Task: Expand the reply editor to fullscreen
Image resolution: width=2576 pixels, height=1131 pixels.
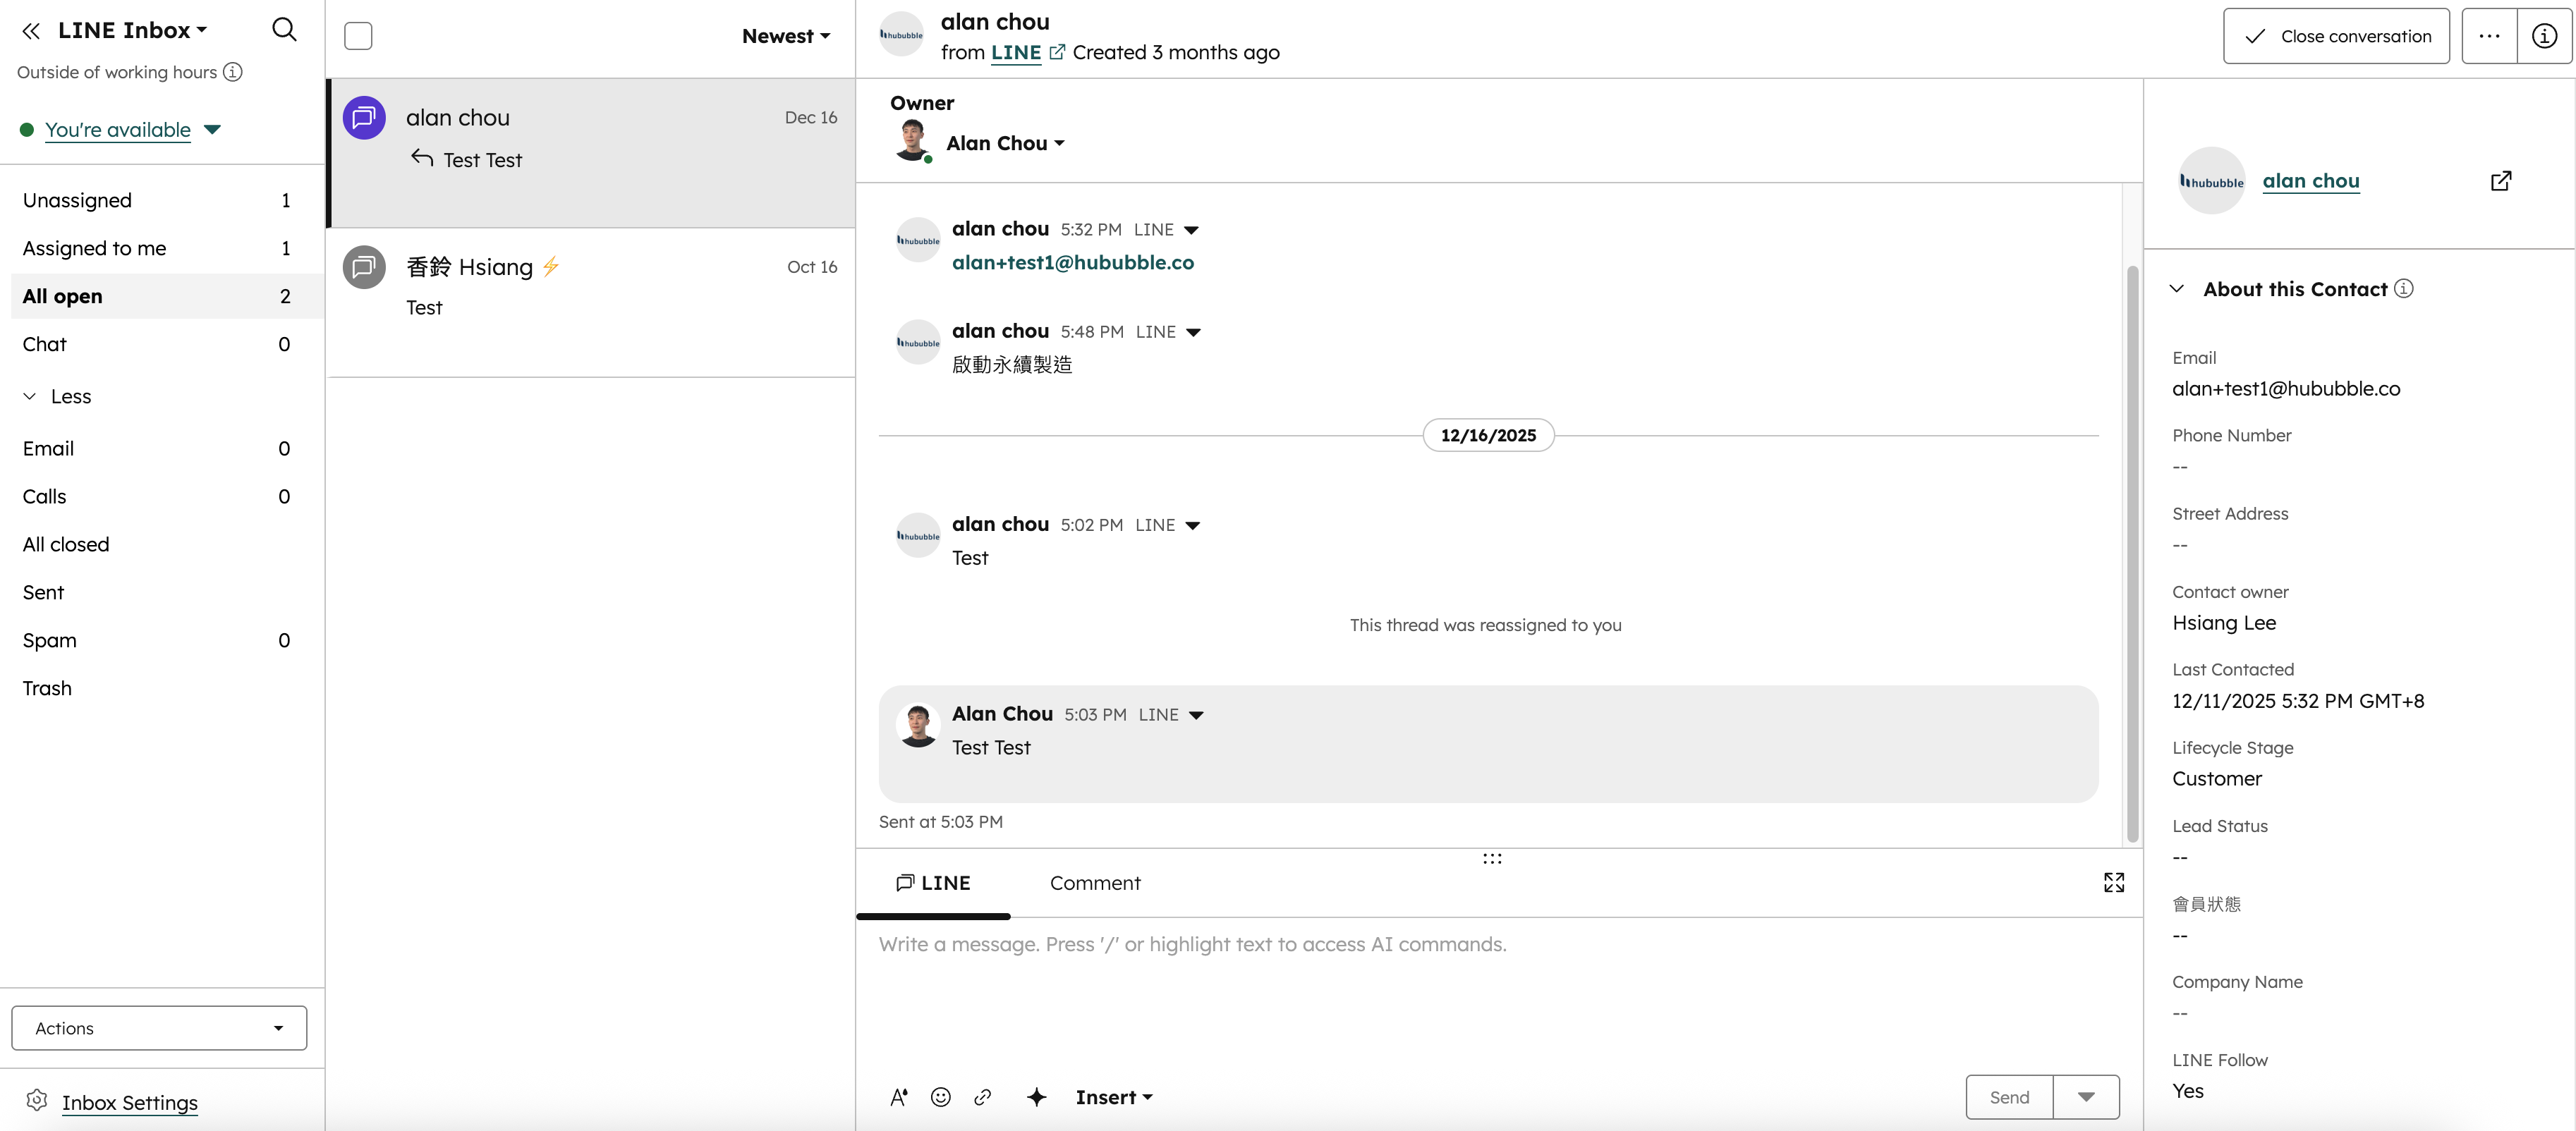Action: point(2114,882)
